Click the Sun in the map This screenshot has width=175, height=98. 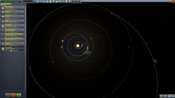pyautogui.click(x=78, y=45)
